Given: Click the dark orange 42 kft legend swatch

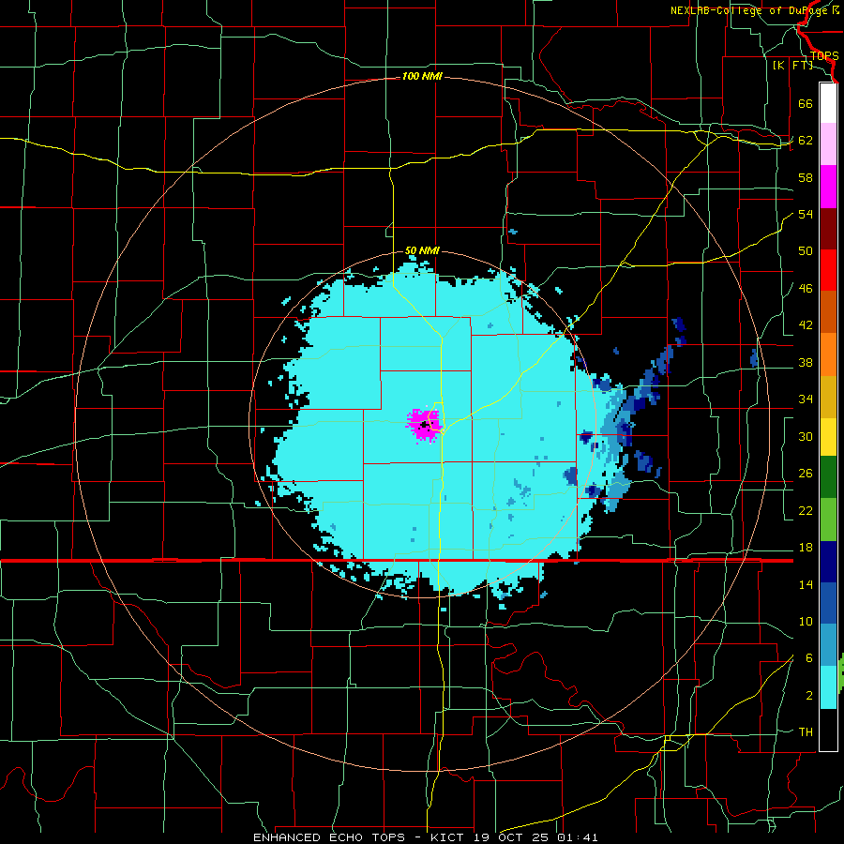Looking at the screenshot, I should click(828, 311).
